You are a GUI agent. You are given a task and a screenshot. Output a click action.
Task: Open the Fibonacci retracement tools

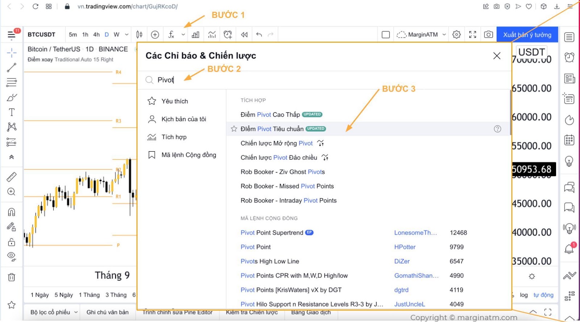12,82
